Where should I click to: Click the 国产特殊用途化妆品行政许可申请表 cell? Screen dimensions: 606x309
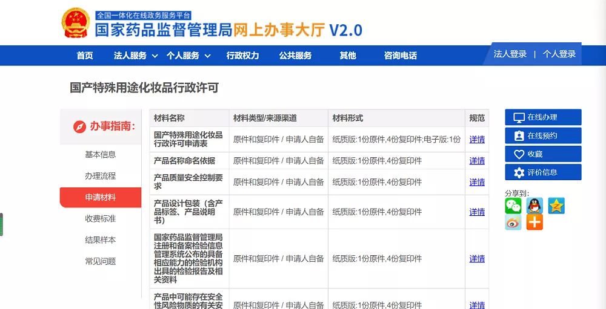point(189,139)
